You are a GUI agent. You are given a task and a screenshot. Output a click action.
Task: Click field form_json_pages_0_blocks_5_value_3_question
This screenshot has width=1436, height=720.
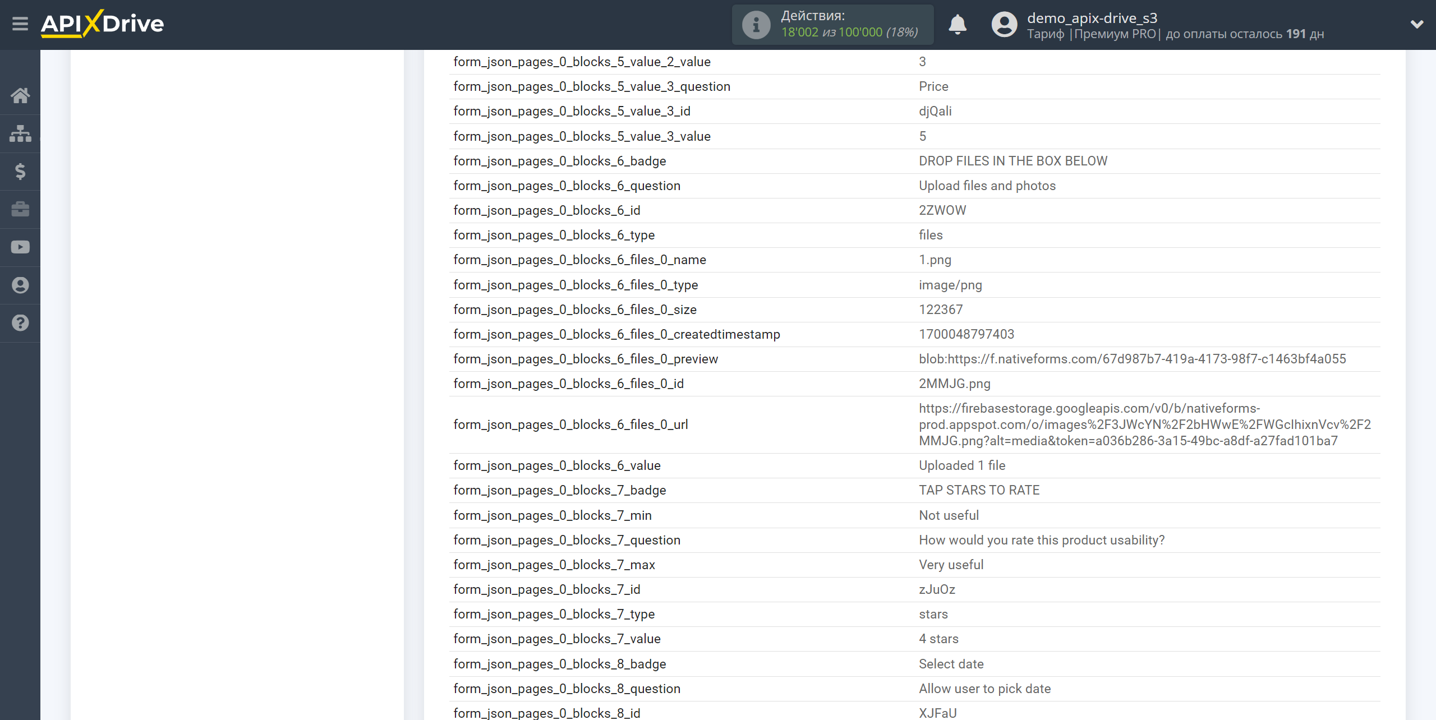[x=592, y=86]
